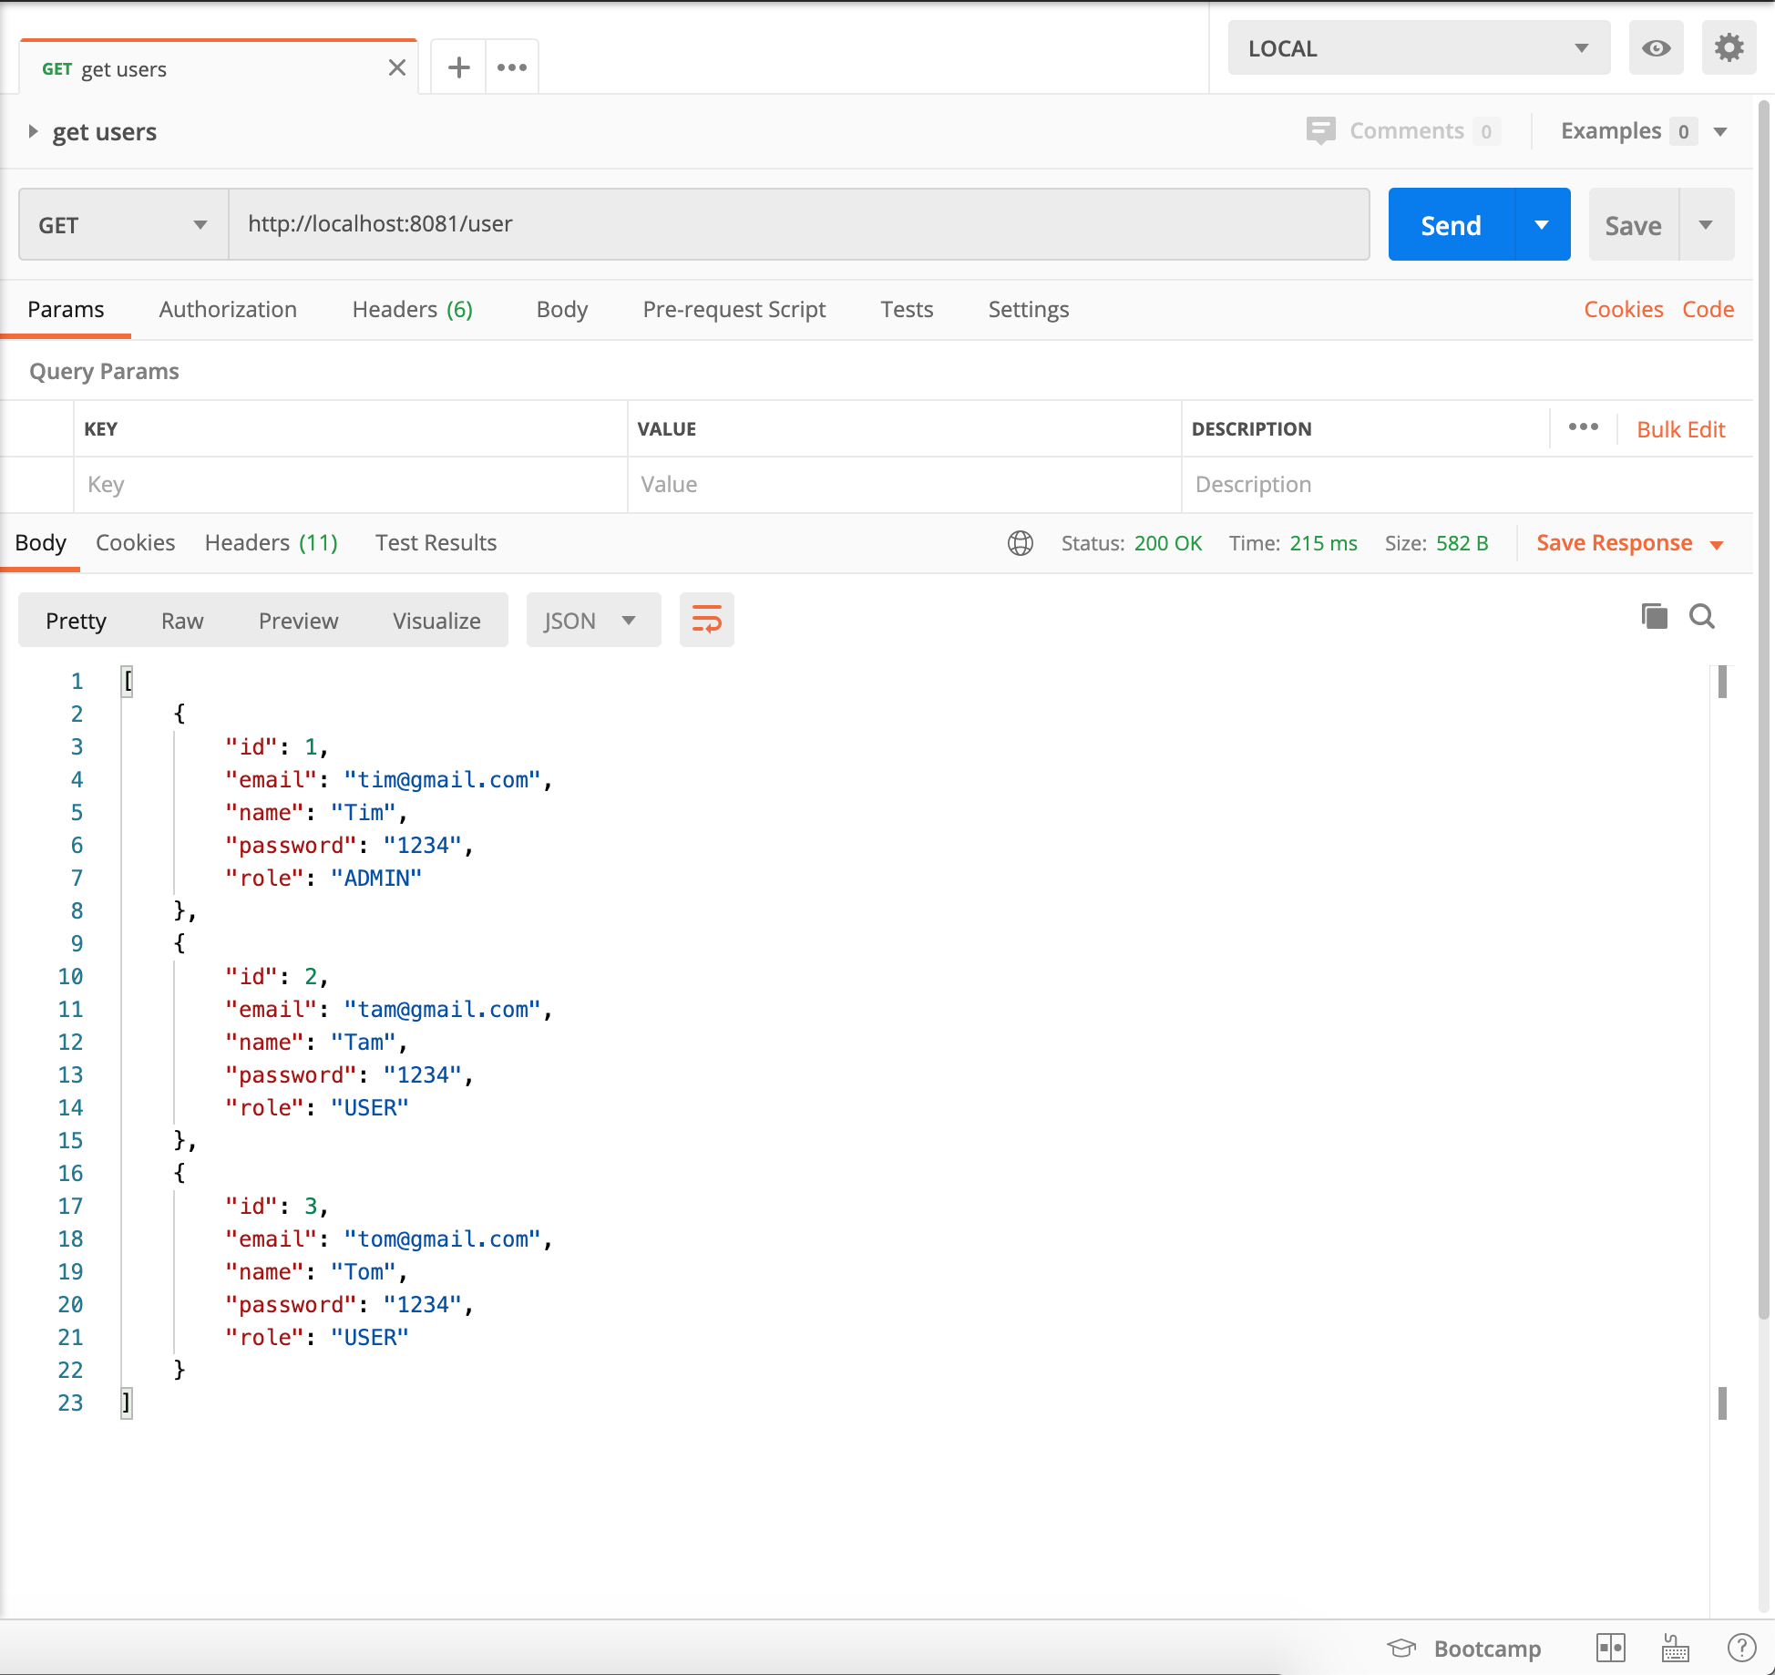This screenshot has width=1775, height=1675.
Task: Open the GET method dropdown
Action: coord(122,224)
